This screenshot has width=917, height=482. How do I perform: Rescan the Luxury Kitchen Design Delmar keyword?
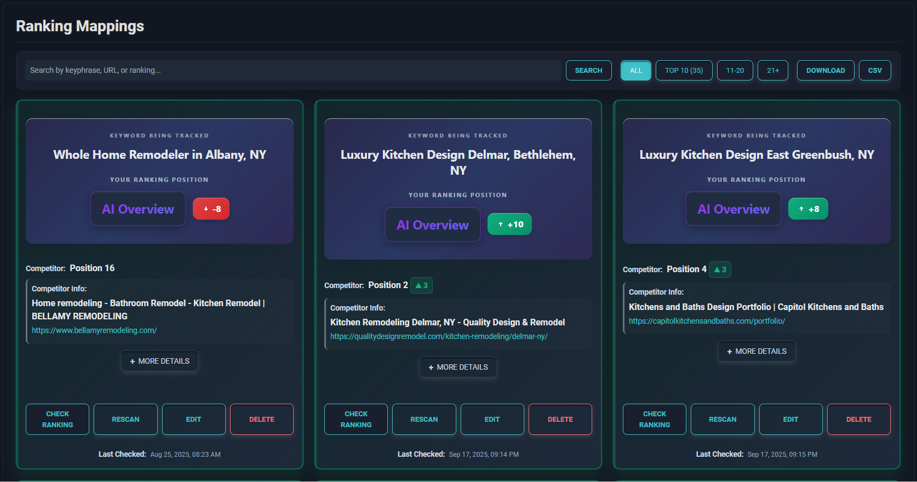pos(424,420)
